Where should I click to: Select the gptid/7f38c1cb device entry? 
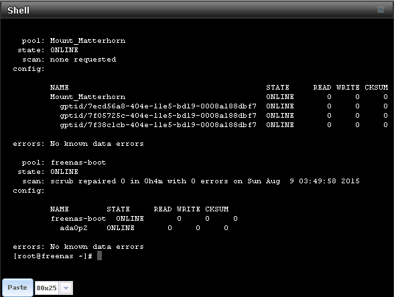click(x=158, y=125)
